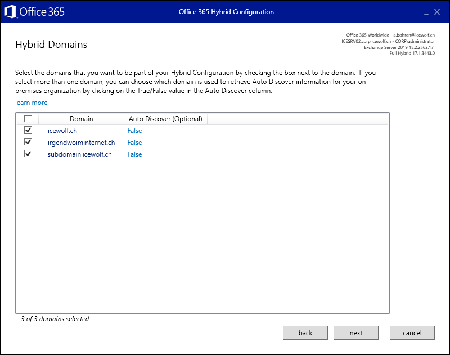Toggle Auto Discover False value for subdomain.icewolf.ch
Viewport: 450px width, 355px height.
click(x=134, y=154)
